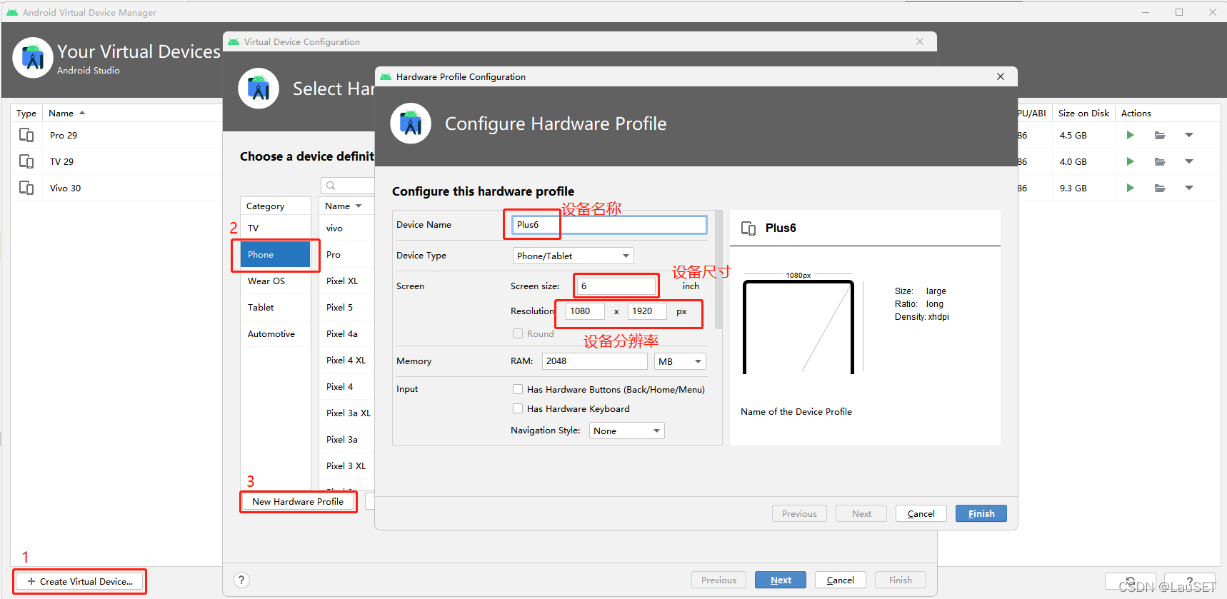Launch the Vivo 30 virtual device
The image size is (1227, 599).
point(1130,188)
